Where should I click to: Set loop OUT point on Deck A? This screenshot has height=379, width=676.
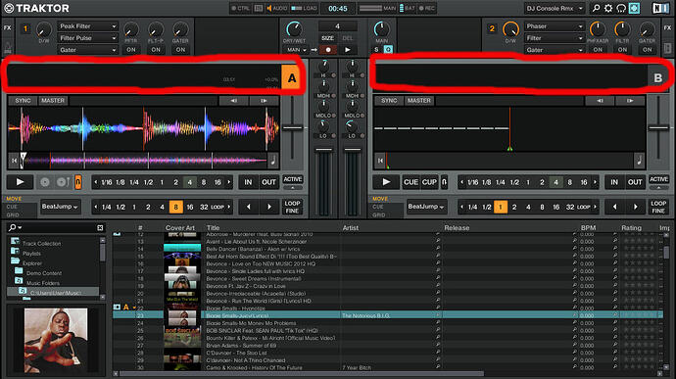pyautogui.click(x=268, y=182)
